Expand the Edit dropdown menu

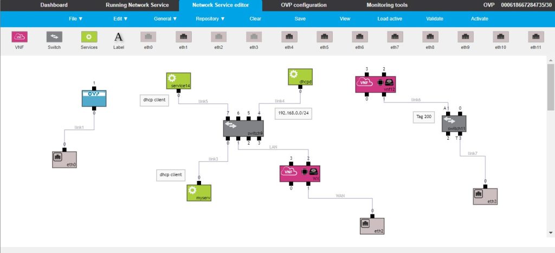pos(120,19)
